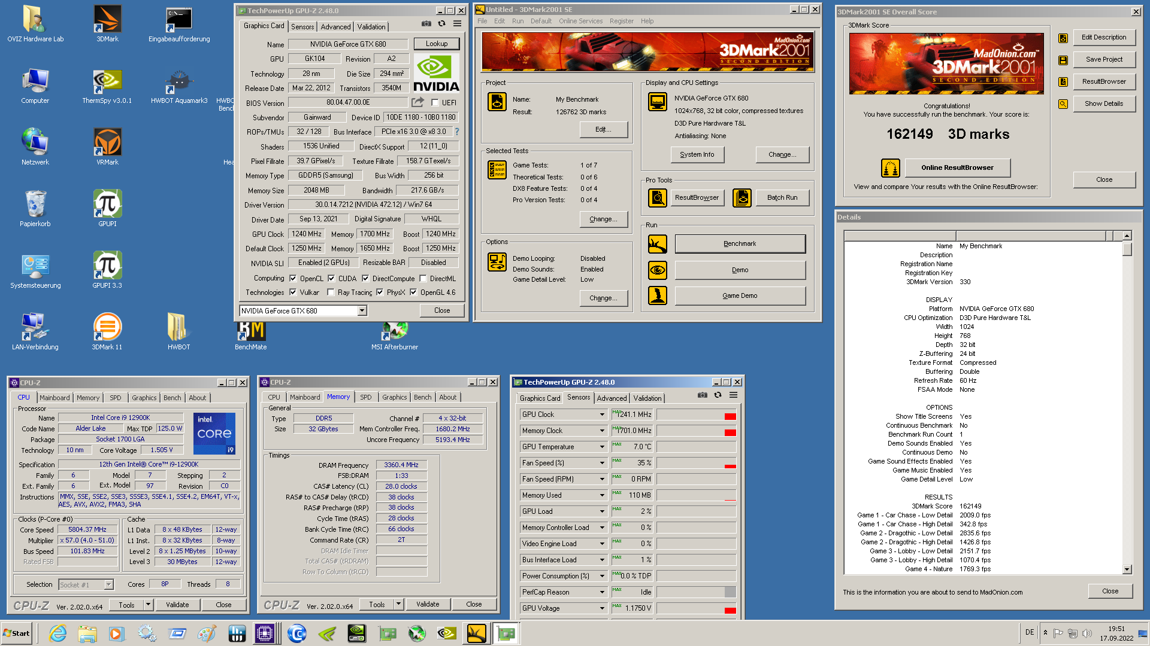Expand the Fan Speed (%) sensor dropdown
The image size is (1150, 646).
tap(602, 463)
